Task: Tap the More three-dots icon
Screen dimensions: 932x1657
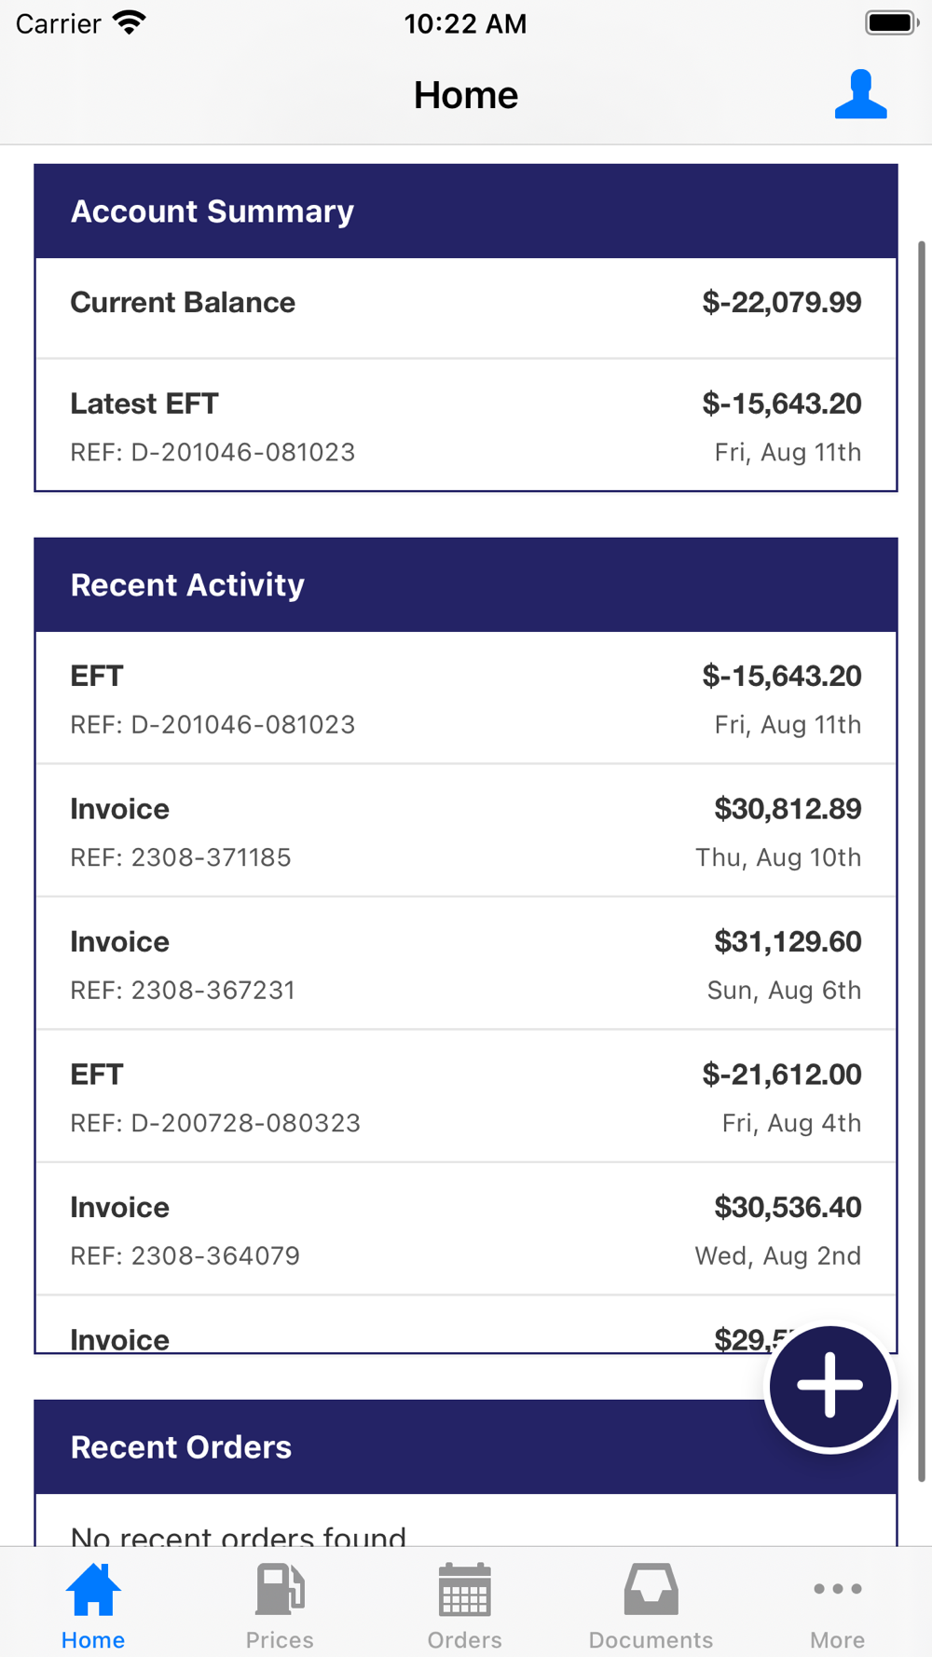Action: click(x=837, y=1590)
